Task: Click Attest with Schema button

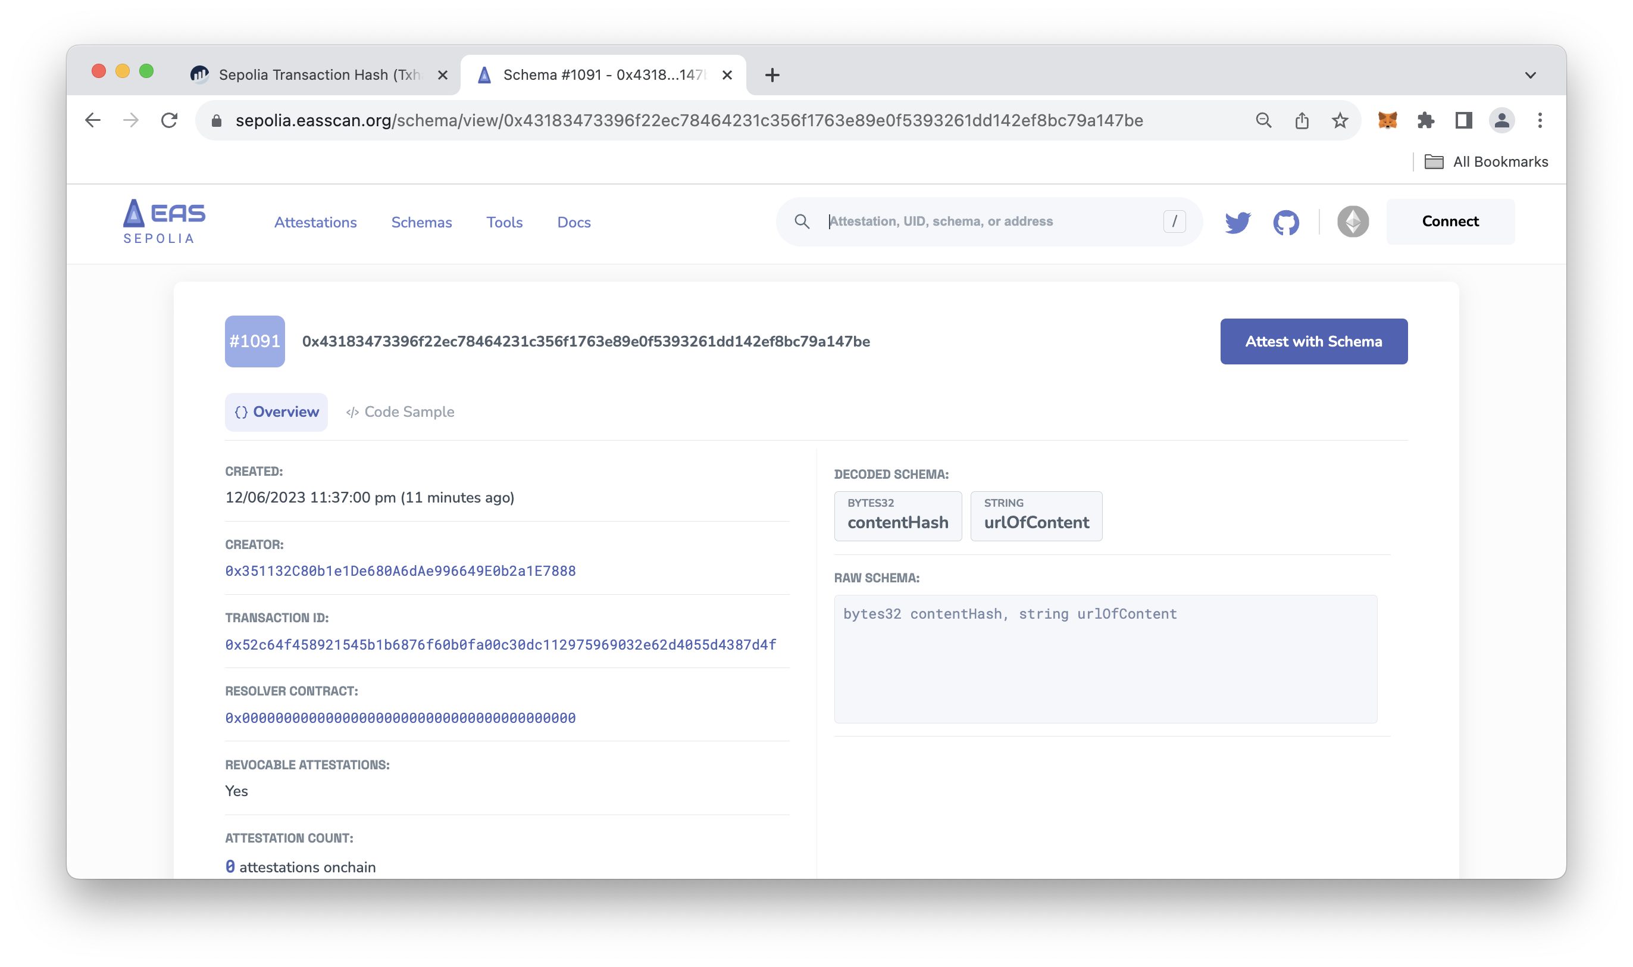Action: [x=1313, y=341]
